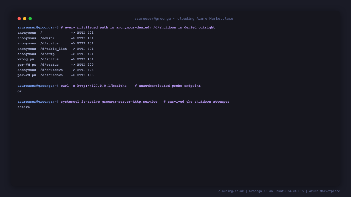The width and height of the screenshot is (351, 197).
Task: Click the red close window dot
Action: [x=19, y=19]
